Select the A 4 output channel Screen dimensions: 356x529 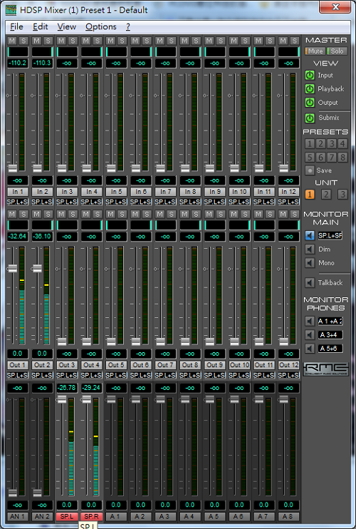click(x=190, y=516)
